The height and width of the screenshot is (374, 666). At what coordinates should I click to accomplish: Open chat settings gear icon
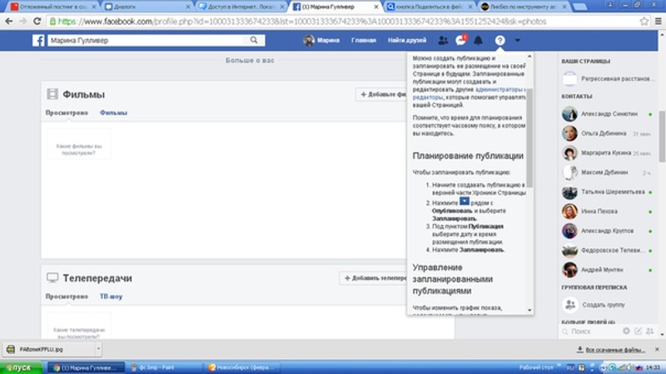pyautogui.click(x=626, y=331)
